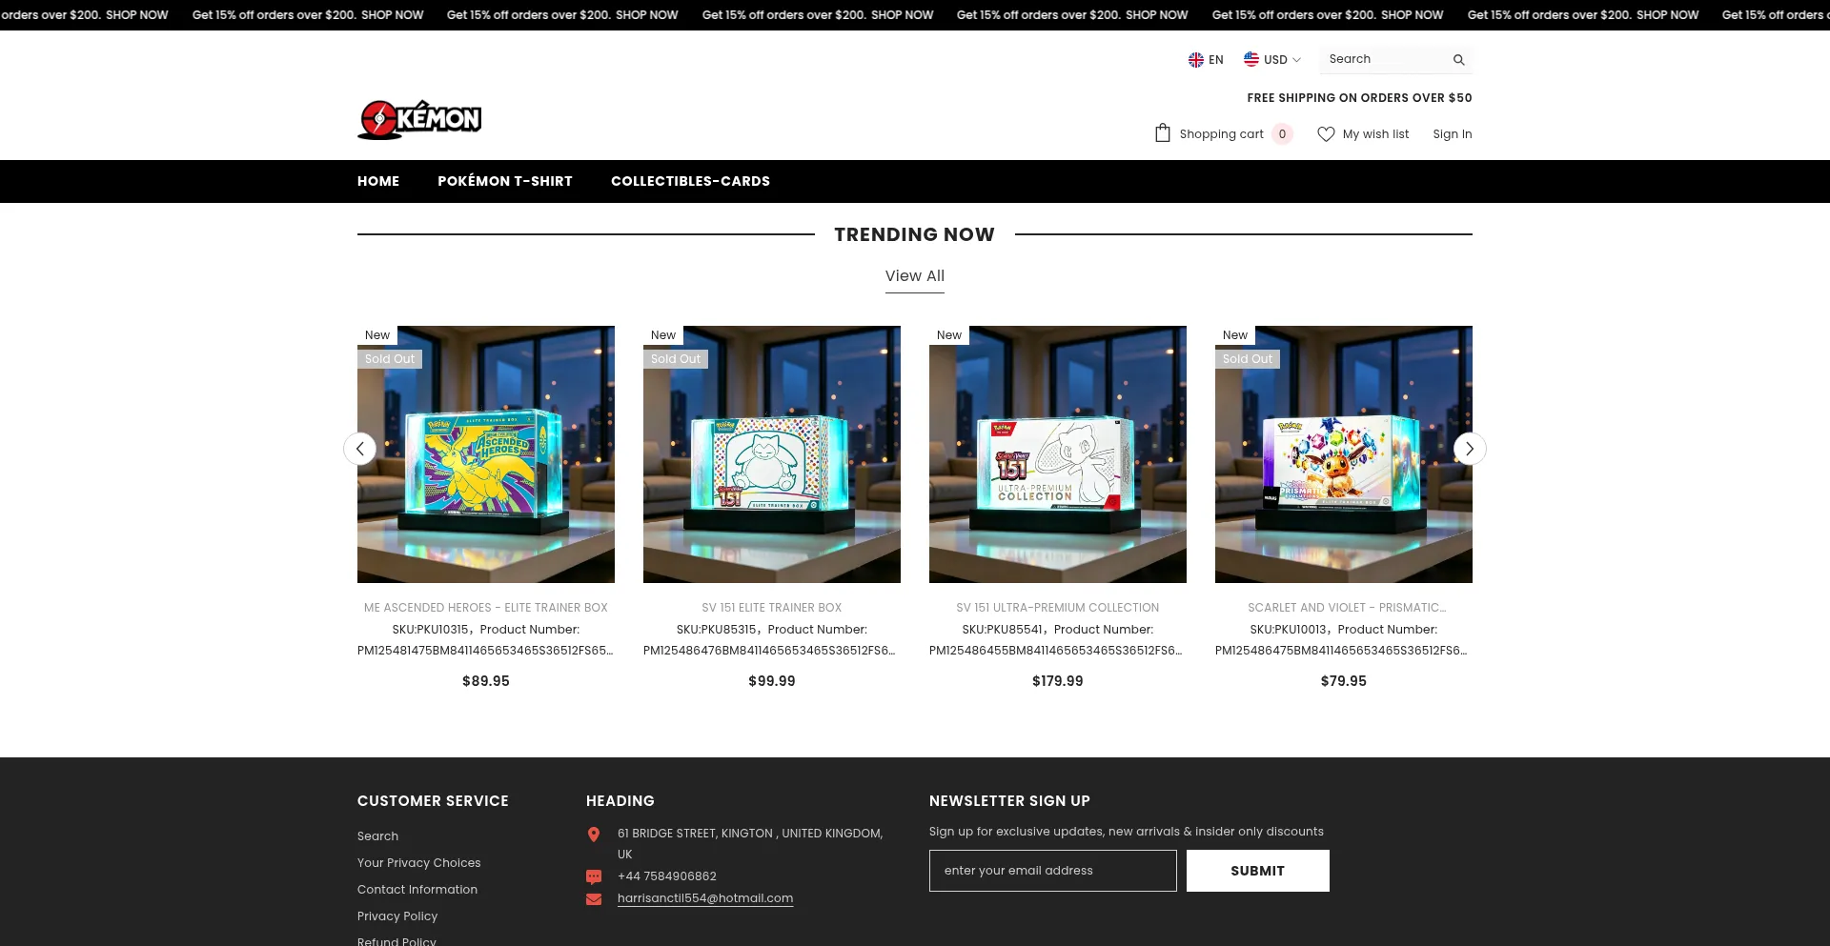
Task: Click the Sold Out badge on Ascended Heroes
Action: [x=390, y=359]
